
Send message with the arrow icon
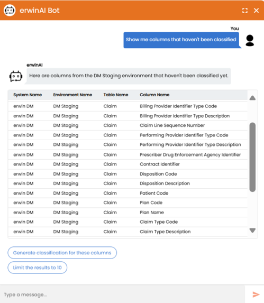pos(256,295)
